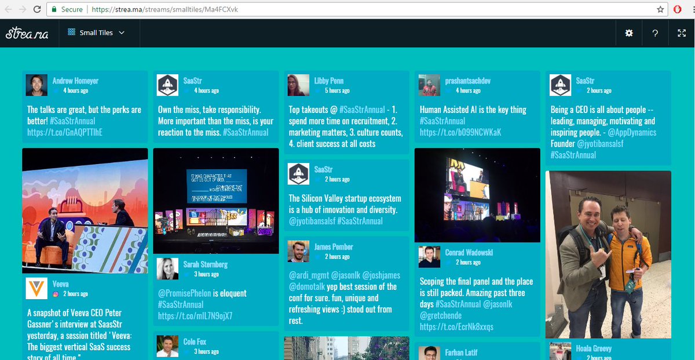Open Sarah Sternberg's avatar

click(x=167, y=269)
